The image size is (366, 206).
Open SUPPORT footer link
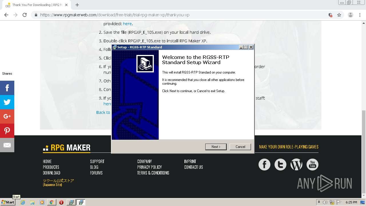(97, 161)
